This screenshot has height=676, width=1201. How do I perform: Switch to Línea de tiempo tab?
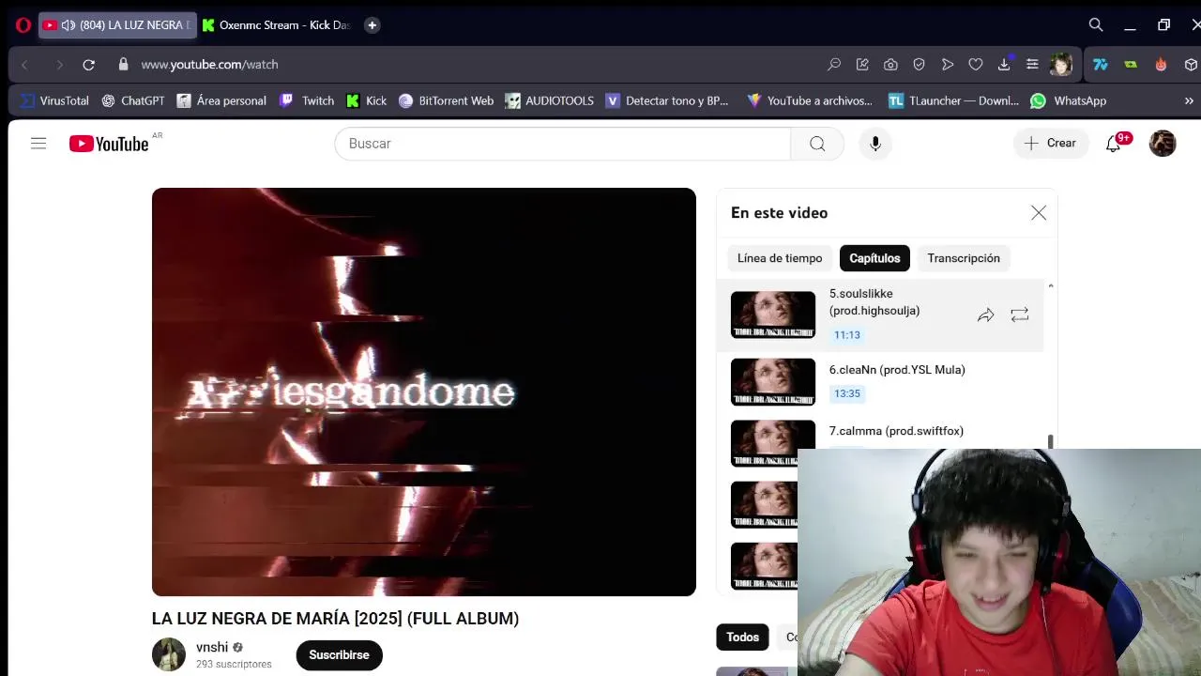tap(780, 258)
